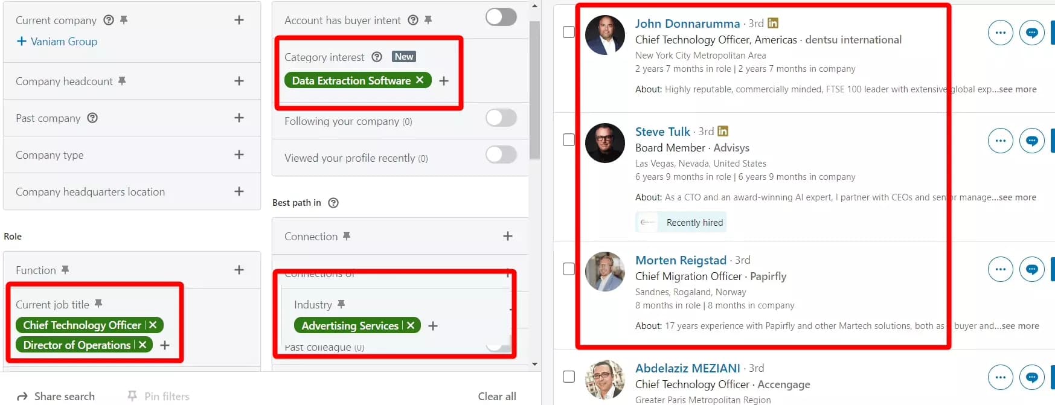Open LinkedIn badge next to John Donnarumma
Viewport: 1055px width, 405px height.
[773, 23]
